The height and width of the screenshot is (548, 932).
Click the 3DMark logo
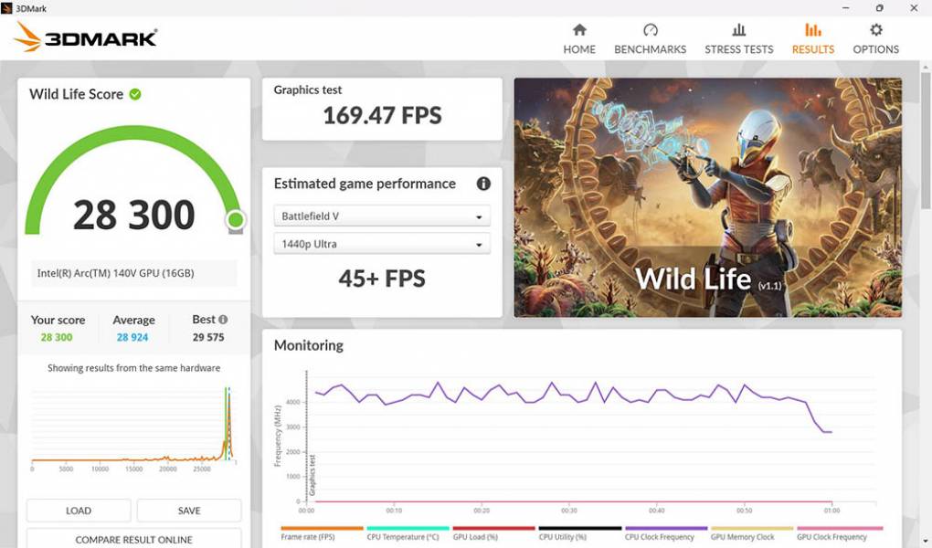(86, 37)
